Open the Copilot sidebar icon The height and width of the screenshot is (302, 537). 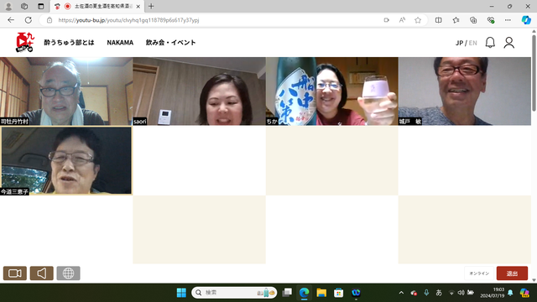point(526,20)
